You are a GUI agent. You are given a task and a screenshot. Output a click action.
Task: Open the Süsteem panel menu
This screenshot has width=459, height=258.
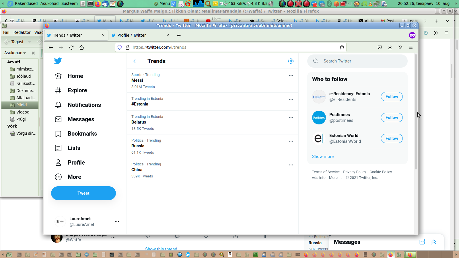69,3
